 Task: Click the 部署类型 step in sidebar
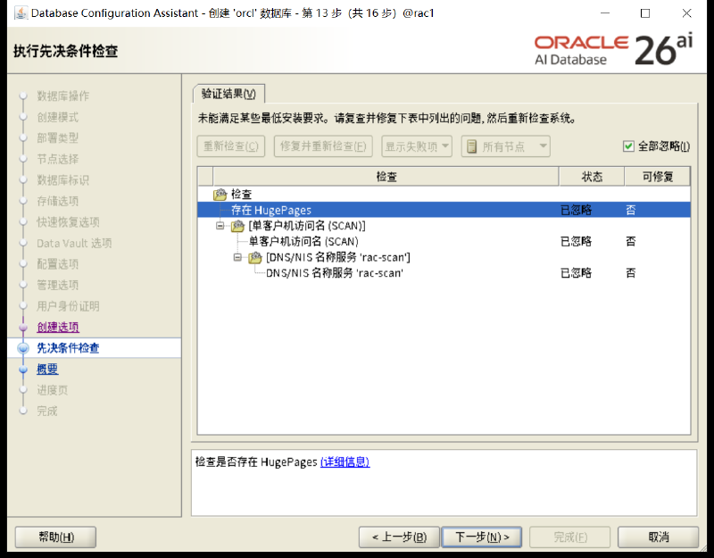click(x=57, y=138)
